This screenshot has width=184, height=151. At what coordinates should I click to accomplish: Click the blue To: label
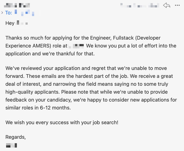tap(9, 13)
